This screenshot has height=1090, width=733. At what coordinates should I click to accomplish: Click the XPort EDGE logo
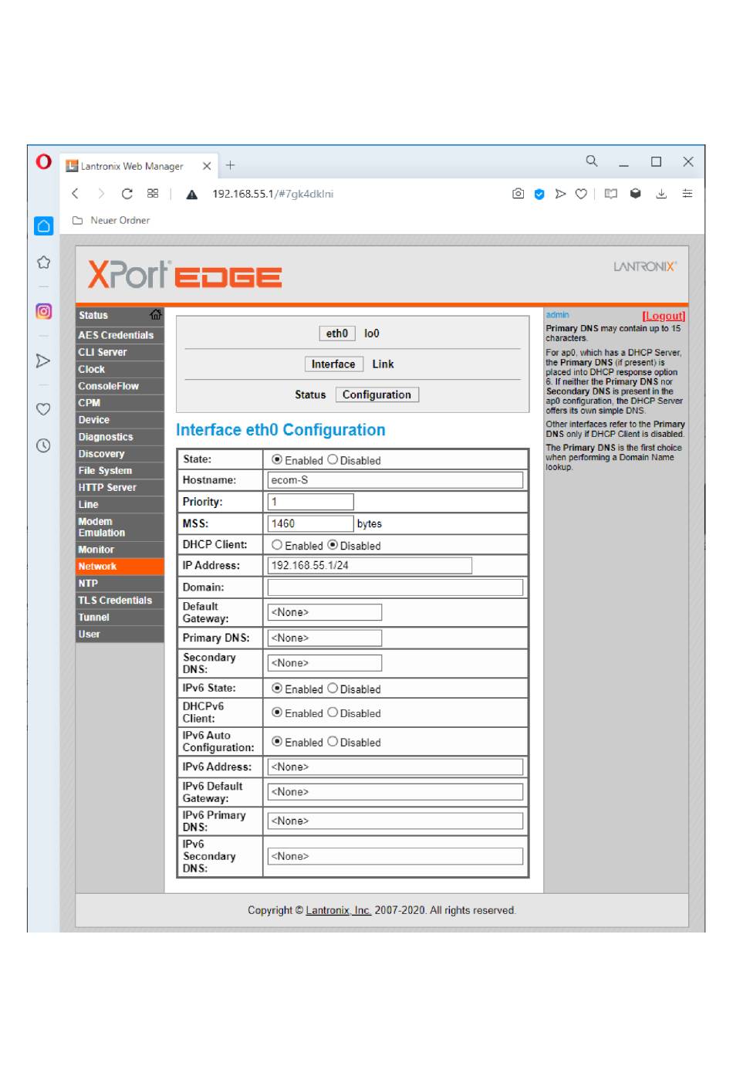point(184,275)
